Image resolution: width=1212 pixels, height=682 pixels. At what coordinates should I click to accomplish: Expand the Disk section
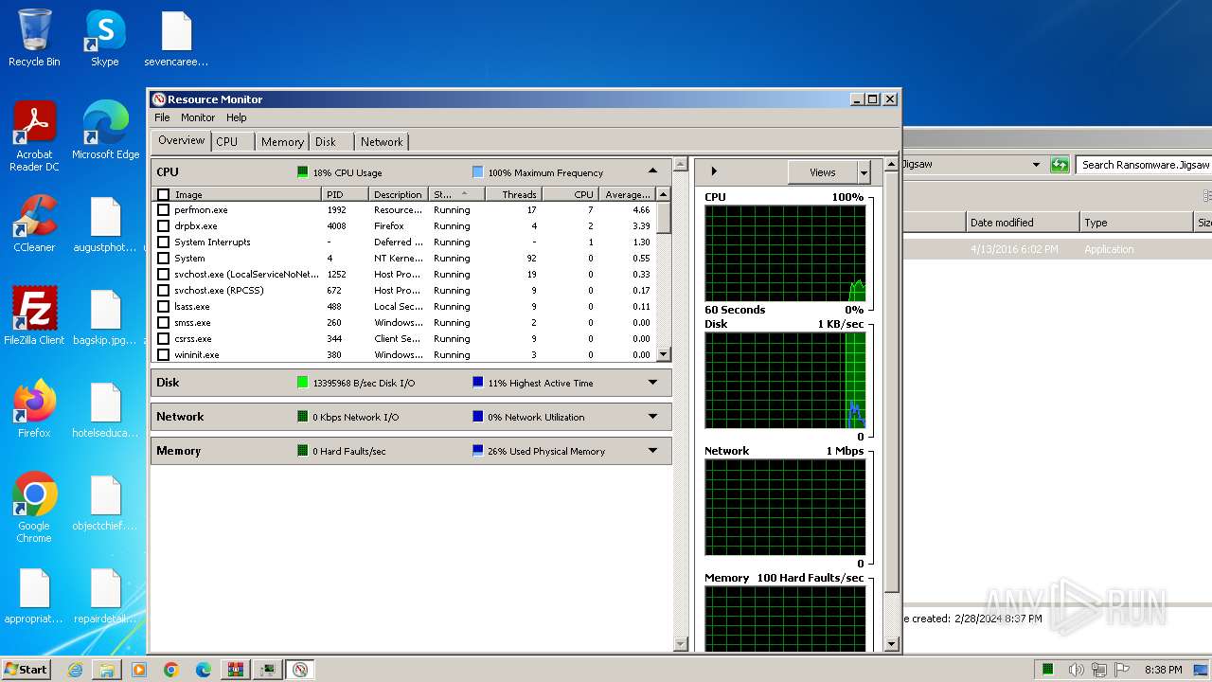(652, 383)
